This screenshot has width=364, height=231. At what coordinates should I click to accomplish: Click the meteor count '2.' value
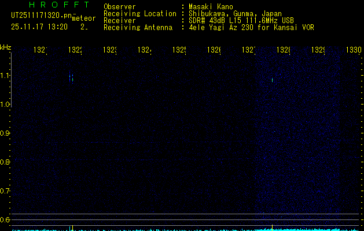(84, 27)
